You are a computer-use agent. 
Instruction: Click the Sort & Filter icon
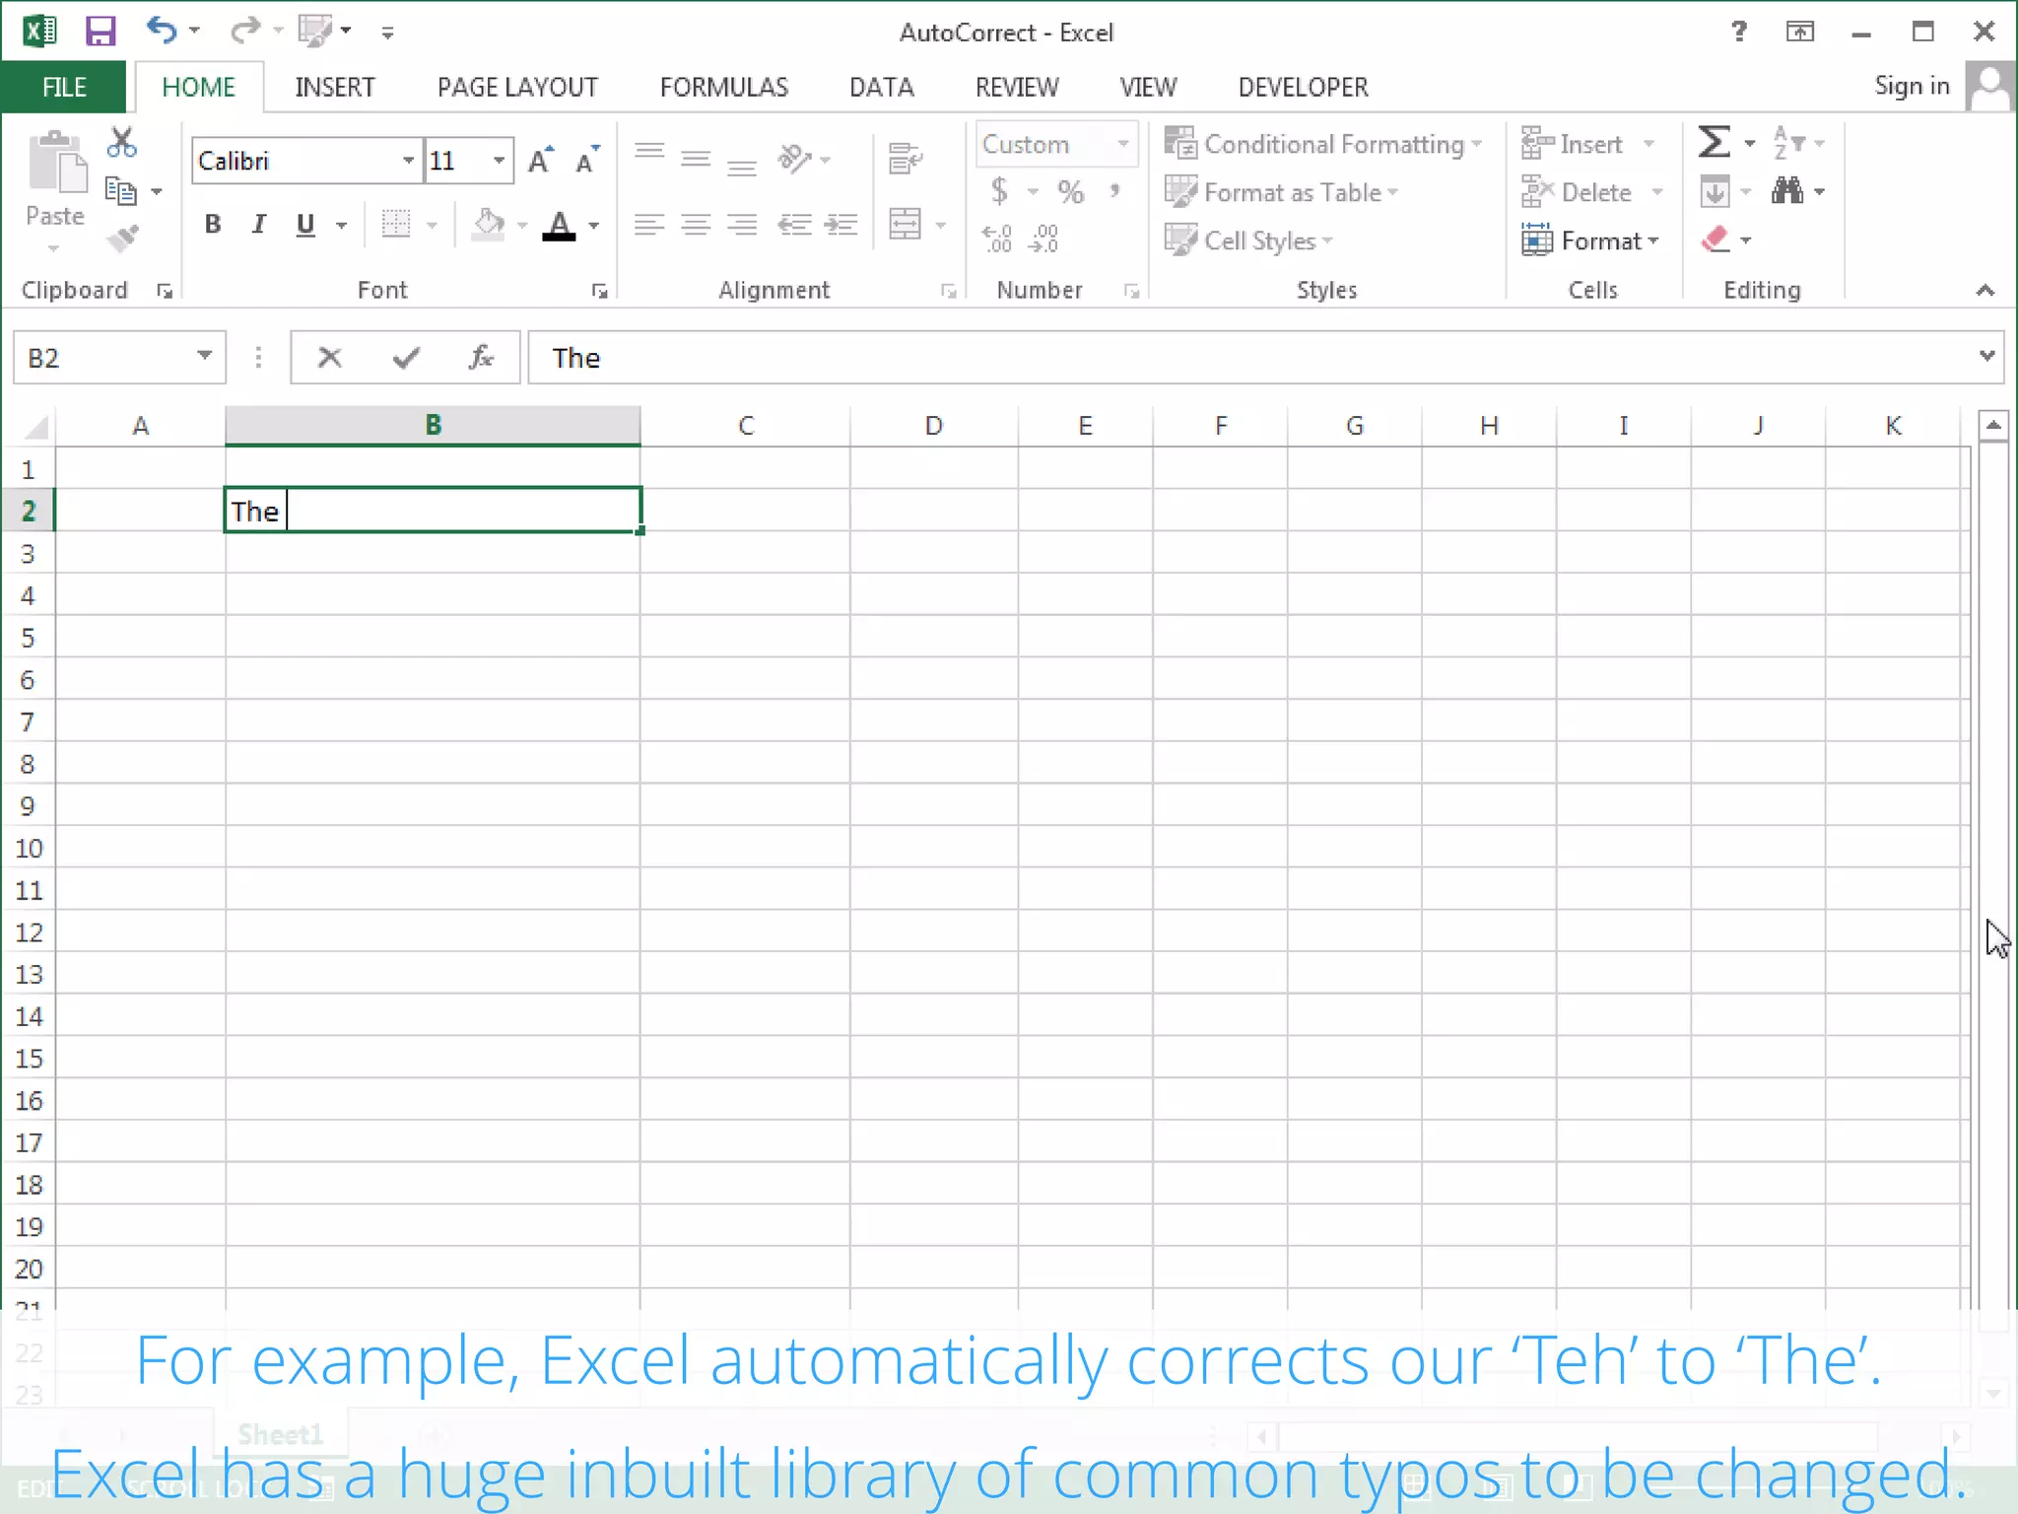click(x=1788, y=142)
